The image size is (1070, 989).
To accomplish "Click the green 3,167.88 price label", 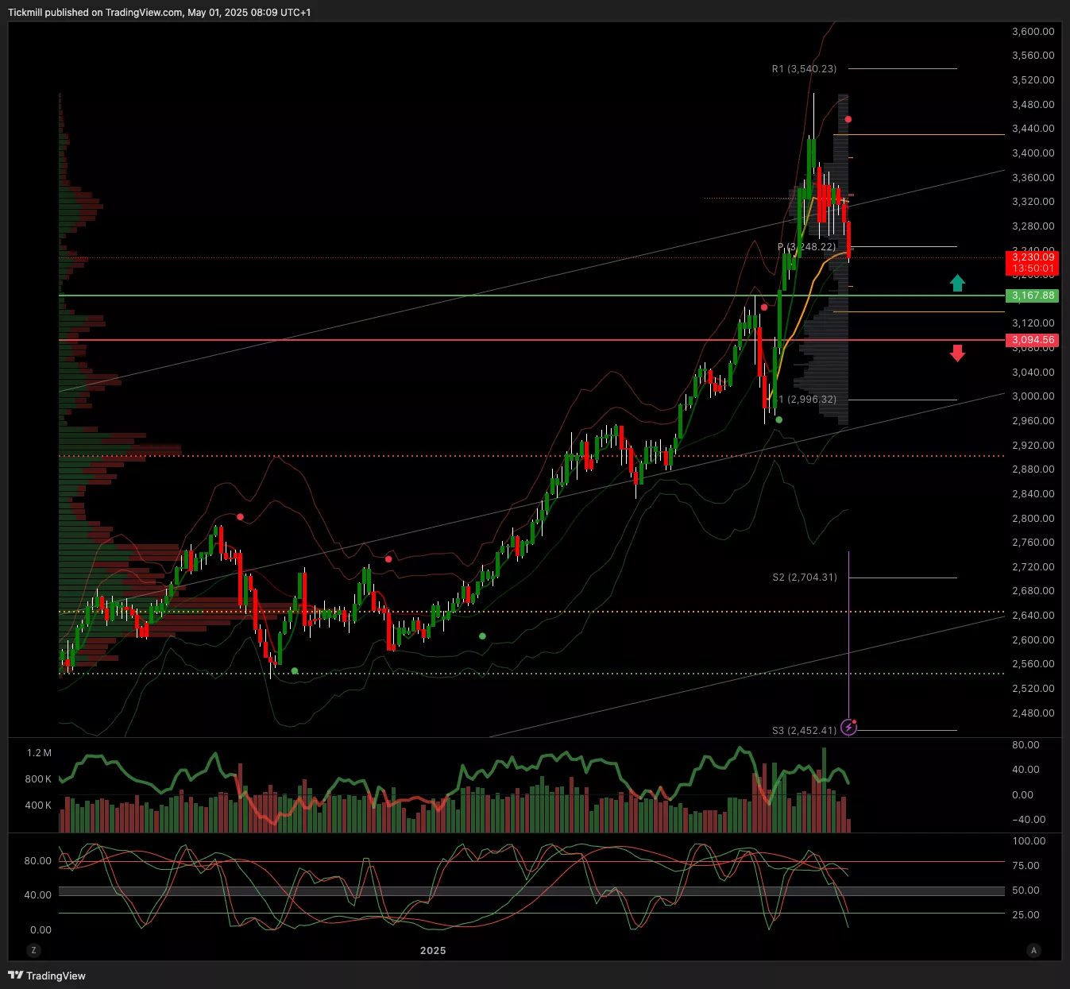I will click(1032, 296).
